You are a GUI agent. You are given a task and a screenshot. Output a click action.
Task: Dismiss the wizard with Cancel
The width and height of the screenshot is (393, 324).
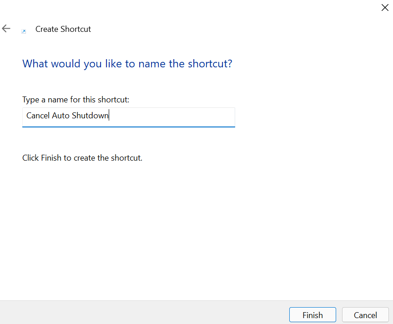pyautogui.click(x=365, y=314)
